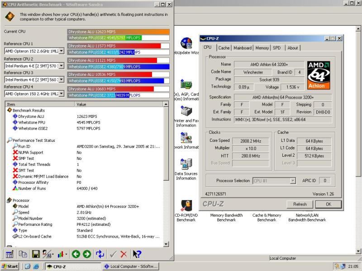
Task: Switch to the Memory tab in CPU-Z
Action: (262, 48)
